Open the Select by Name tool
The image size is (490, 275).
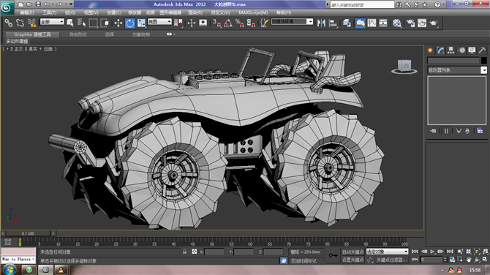pyautogui.click(x=82, y=23)
